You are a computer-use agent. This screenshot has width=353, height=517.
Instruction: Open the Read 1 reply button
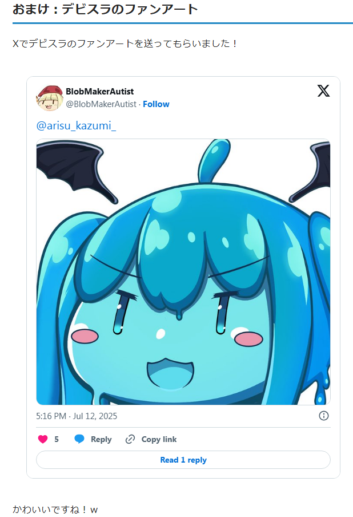coord(183,460)
